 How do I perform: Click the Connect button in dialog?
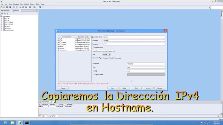pos(148,88)
